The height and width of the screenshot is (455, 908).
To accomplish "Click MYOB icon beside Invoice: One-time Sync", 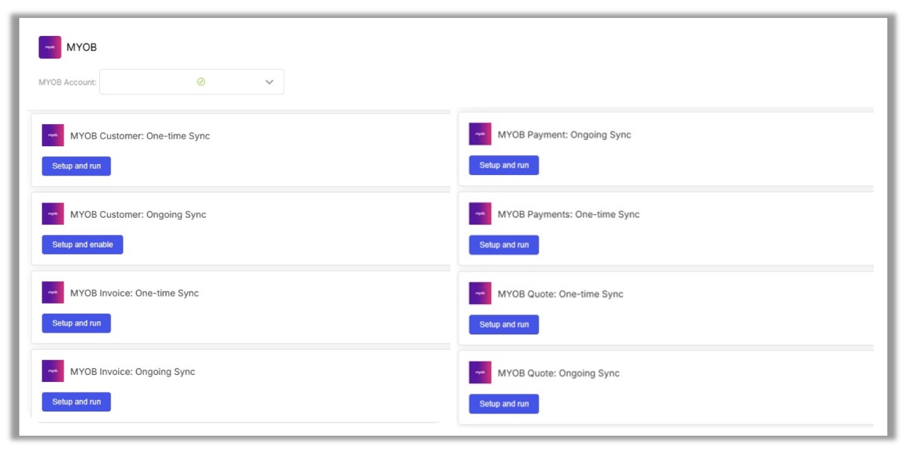I will tap(53, 292).
